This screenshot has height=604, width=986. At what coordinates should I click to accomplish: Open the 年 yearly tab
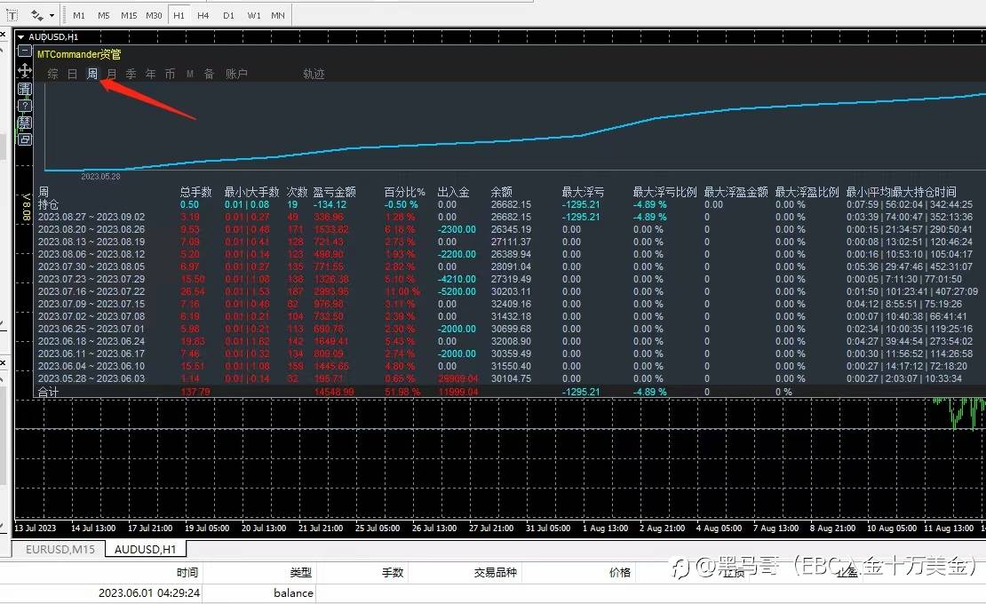(150, 74)
